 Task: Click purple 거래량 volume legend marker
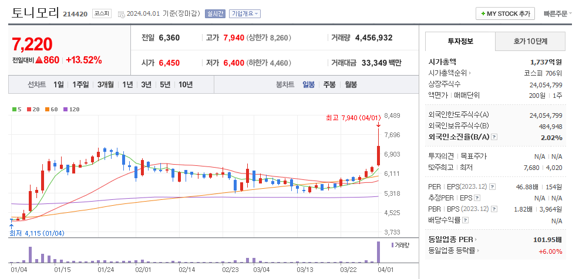pyautogui.click(x=392, y=245)
